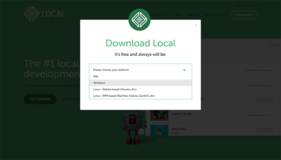This screenshot has width=281, height=160.
Task: Click the Rob's Bots site thumbnail
Action: pos(159,130)
